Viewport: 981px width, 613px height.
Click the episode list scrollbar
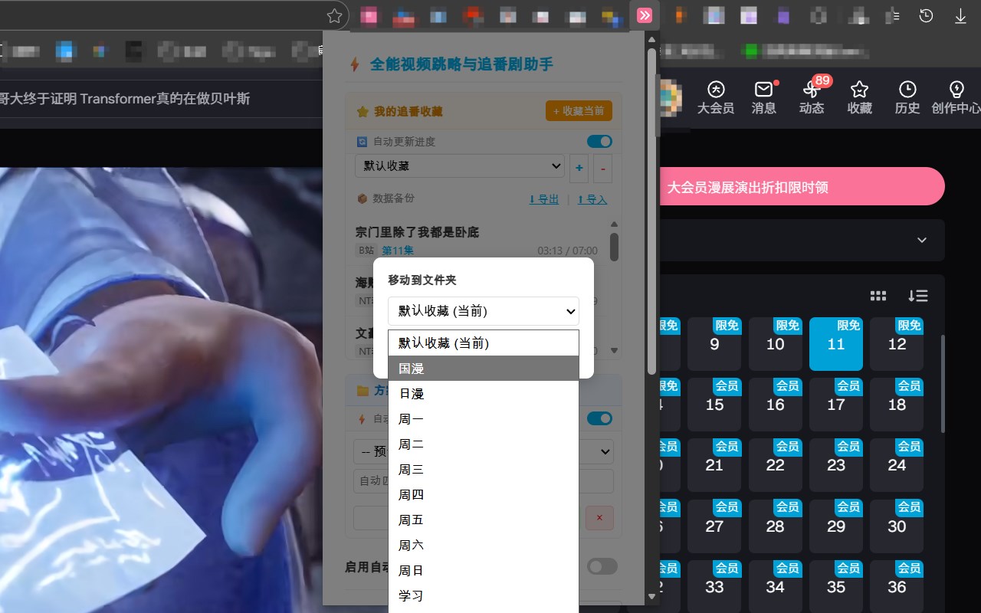[x=943, y=383]
